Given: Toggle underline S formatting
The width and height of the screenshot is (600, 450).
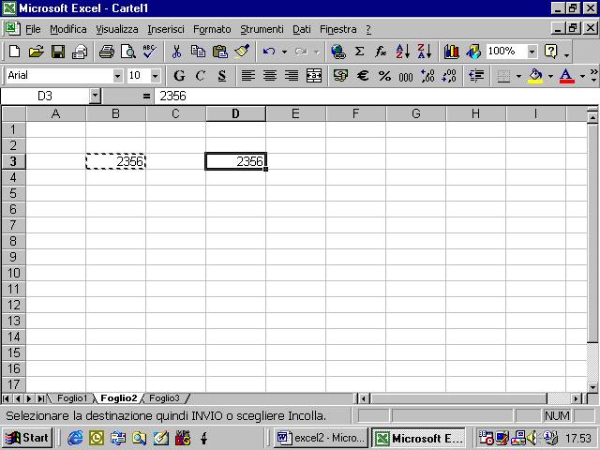Looking at the screenshot, I should (222, 75).
